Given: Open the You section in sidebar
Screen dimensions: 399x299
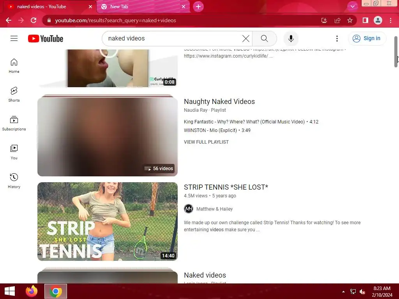Looking at the screenshot, I should pos(14,152).
